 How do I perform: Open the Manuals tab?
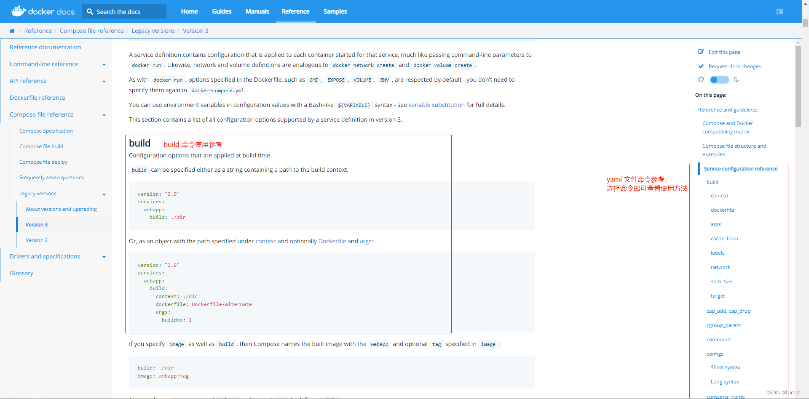pyautogui.click(x=257, y=11)
